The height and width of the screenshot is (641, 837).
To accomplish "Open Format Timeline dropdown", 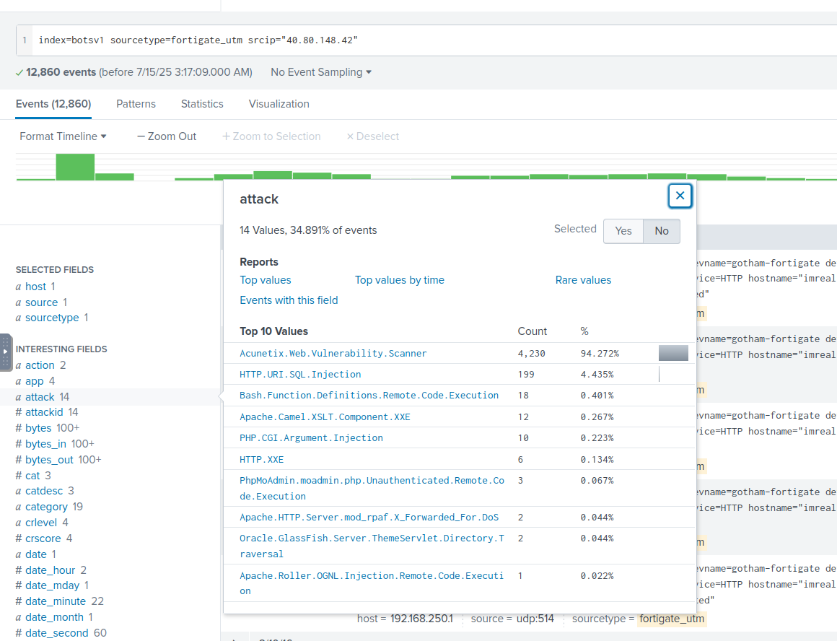I will pos(63,136).
